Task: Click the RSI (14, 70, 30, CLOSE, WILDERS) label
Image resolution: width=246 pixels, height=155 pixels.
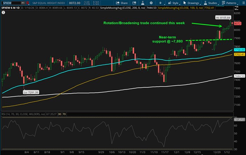Action: (x=23, y=114)
